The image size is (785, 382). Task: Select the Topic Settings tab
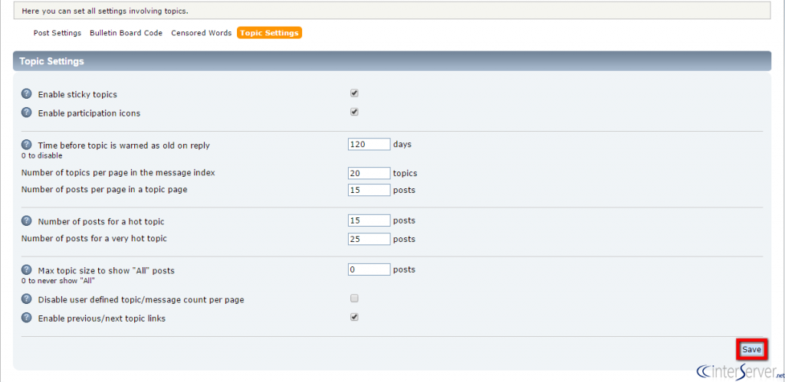(x=269, y=33)
